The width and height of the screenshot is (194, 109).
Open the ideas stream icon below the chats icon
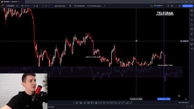[x=192, y=44]
